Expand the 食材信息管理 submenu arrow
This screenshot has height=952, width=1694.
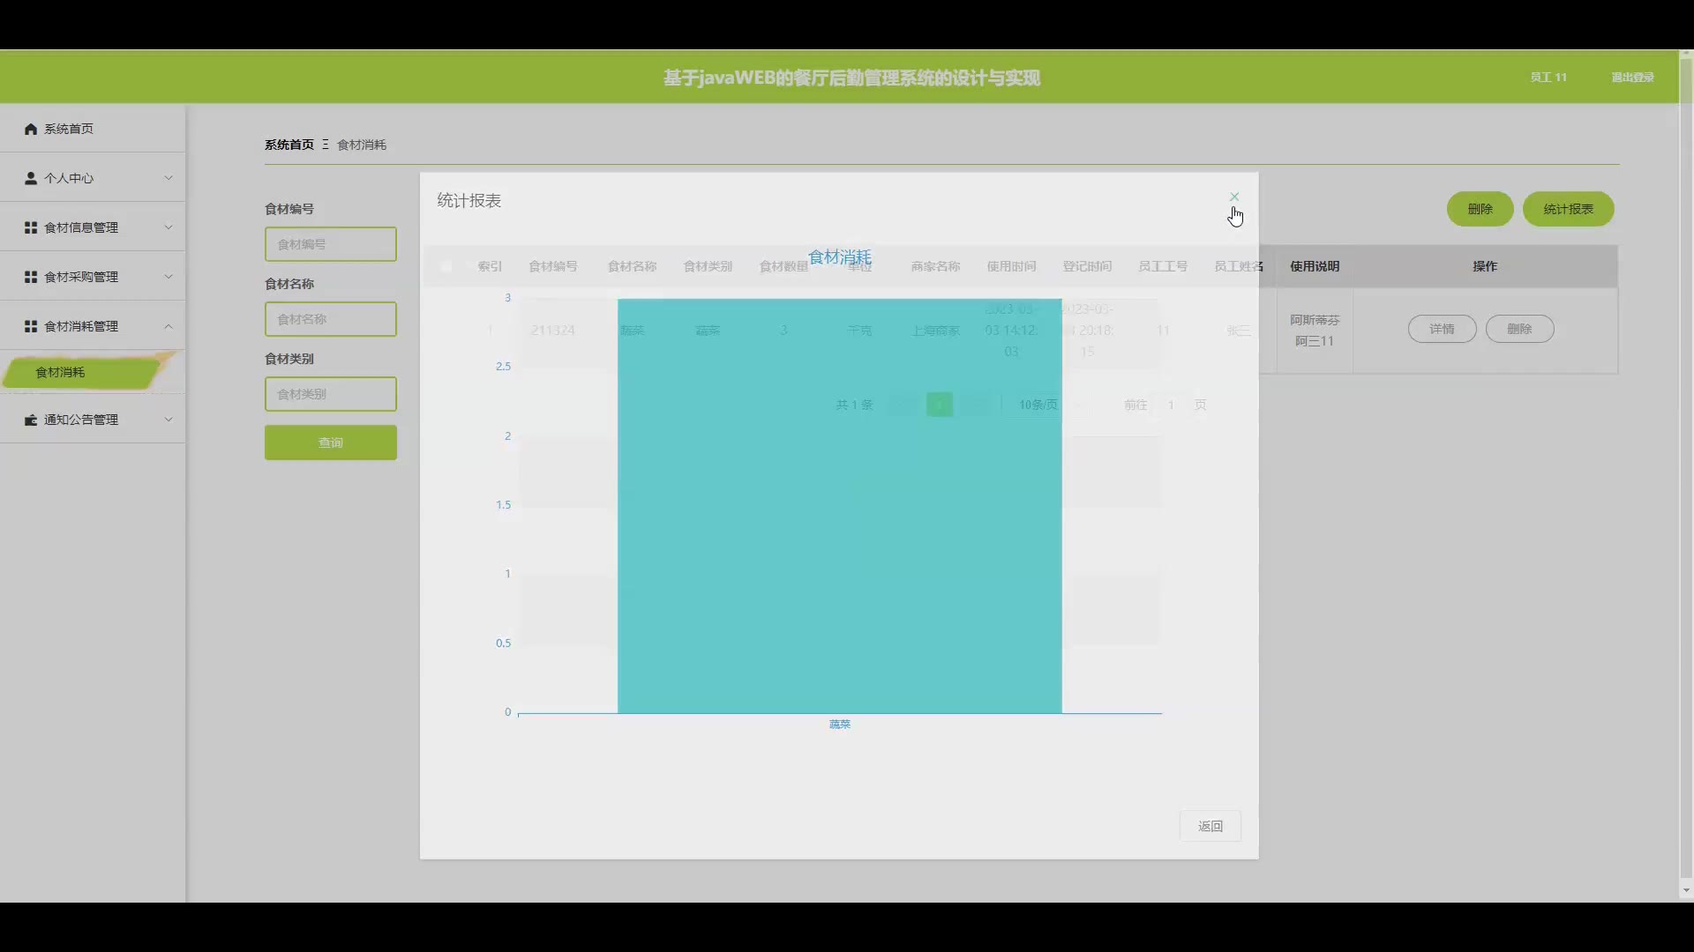169,227
